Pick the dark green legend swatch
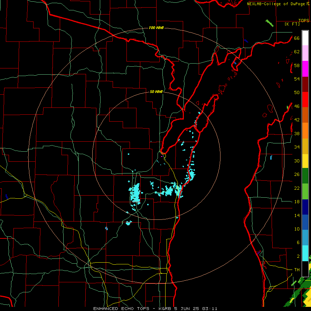Screen dimensions: 311x311 (x=305, y=176)
